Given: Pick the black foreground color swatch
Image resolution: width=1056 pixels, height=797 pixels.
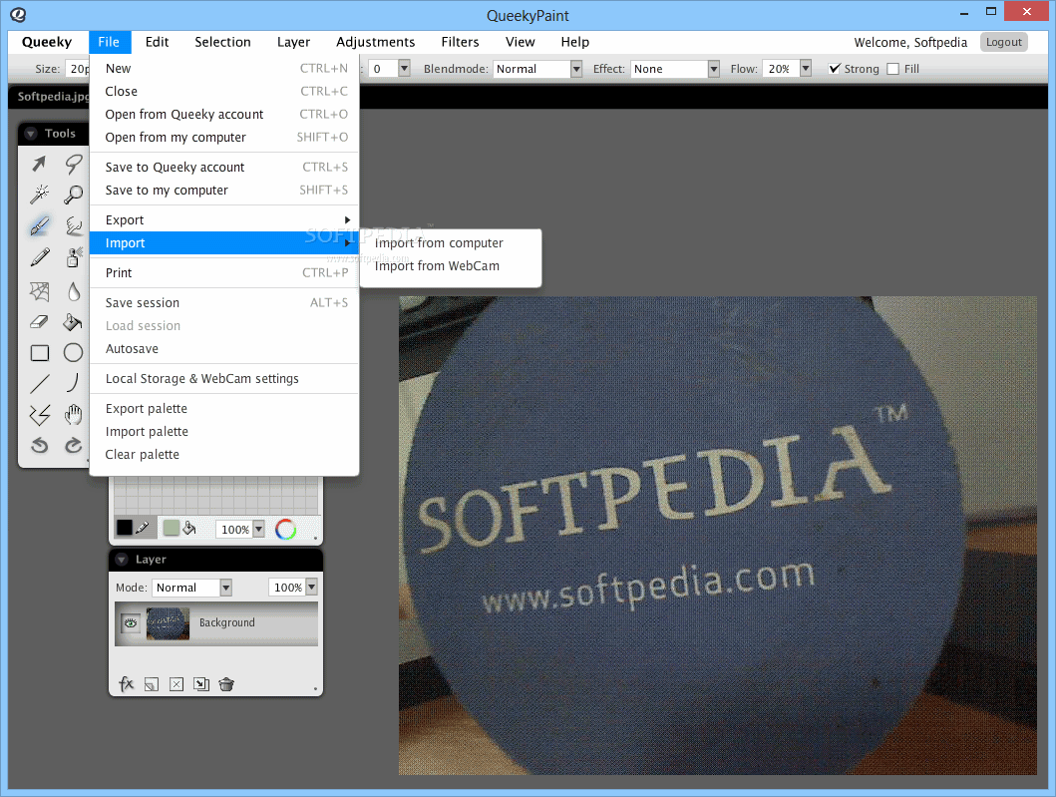Looking at the screenshot, I should pos(125,528).
